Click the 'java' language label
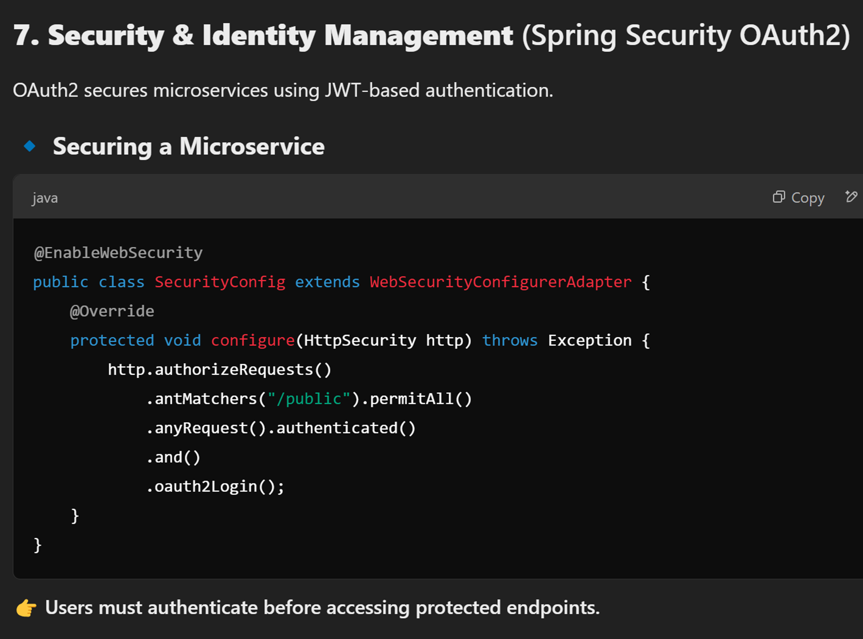863x639 pixels. point(45,198)
